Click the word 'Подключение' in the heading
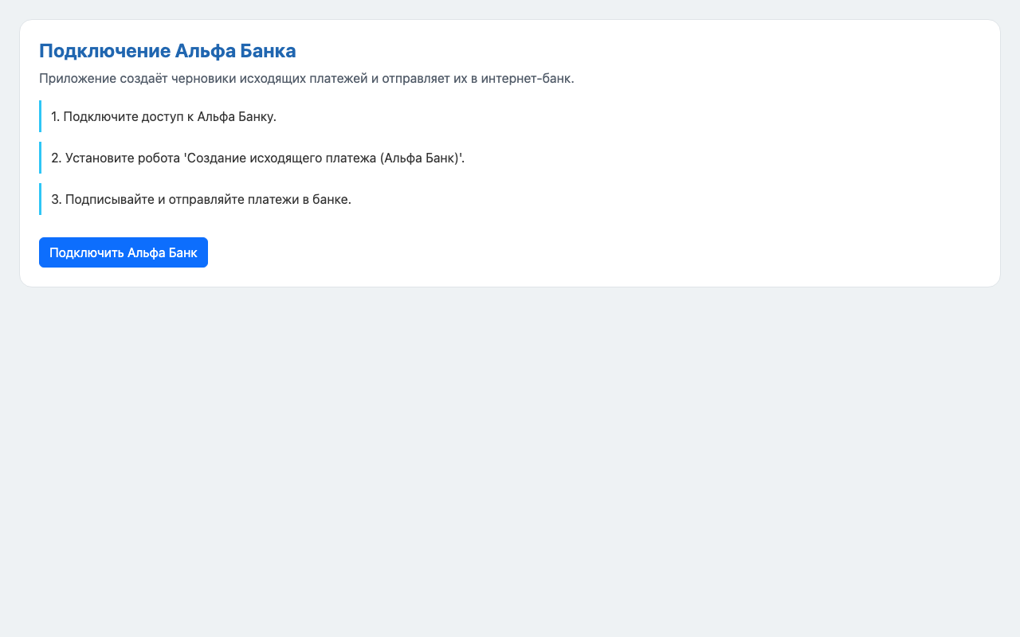Viewport: 1020px width, 637px height. pyautogui.click(x=104, y=51)
